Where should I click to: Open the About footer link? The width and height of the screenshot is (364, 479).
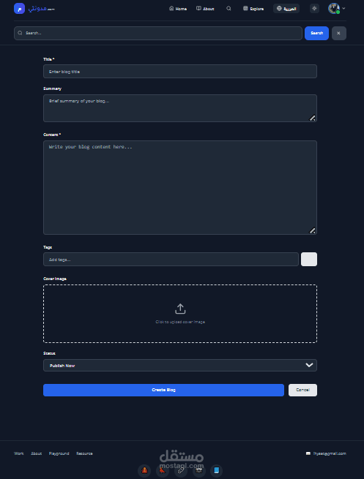click(x=36, y=453)
